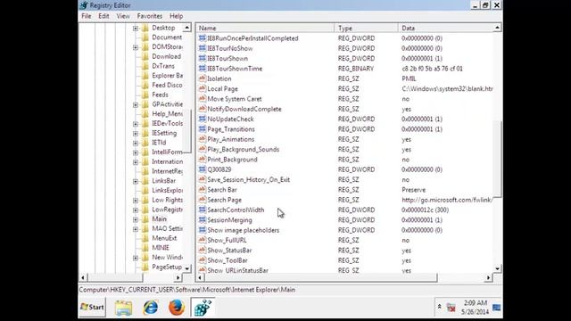571x321 pixels.
Task: Expand the GPActivities key
Action: pos(136,105)
